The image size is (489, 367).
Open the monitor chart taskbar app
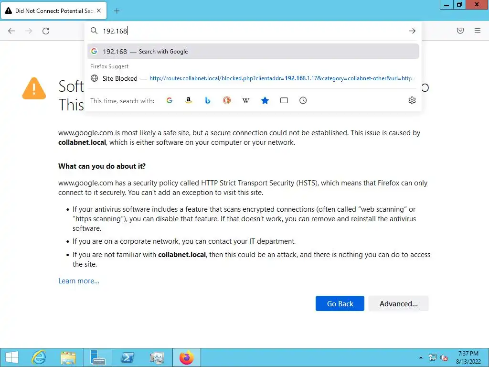tap(157, 357)
